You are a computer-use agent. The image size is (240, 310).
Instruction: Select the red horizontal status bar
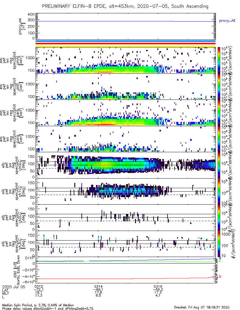(126, 44)
